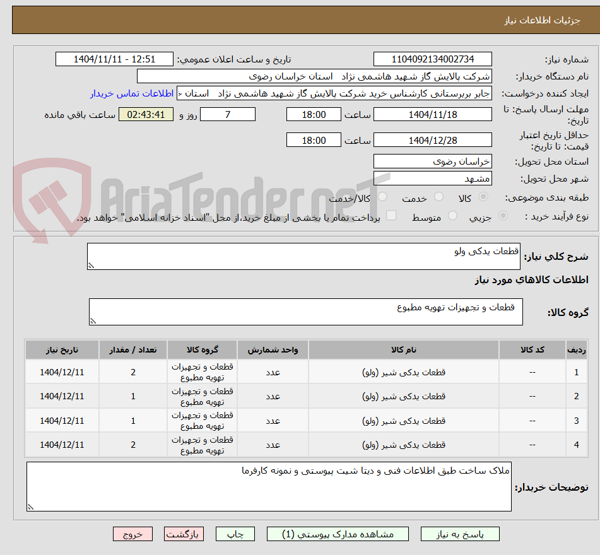
Task: Click the شرح کلی نیاز text area
Action: pos(303,256)
